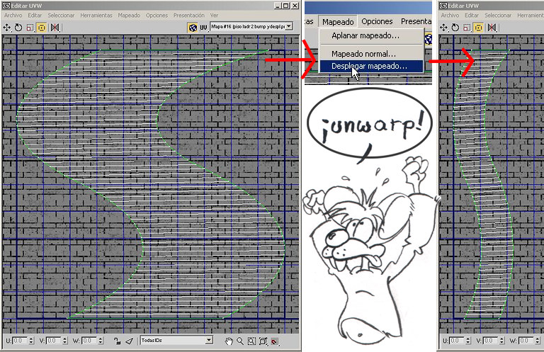
Task: Toggle Show Map checker icon in left window
Action: tap(192, 28)
